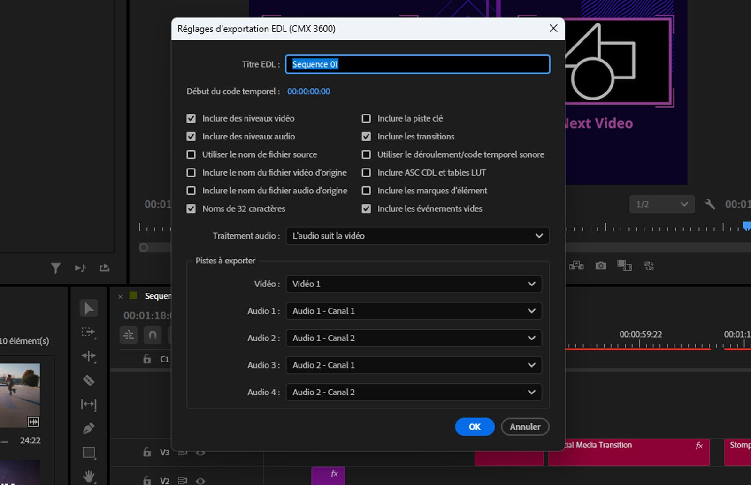
Task: Confirm the EDL export with OK
Action: [x=474, y=427]
